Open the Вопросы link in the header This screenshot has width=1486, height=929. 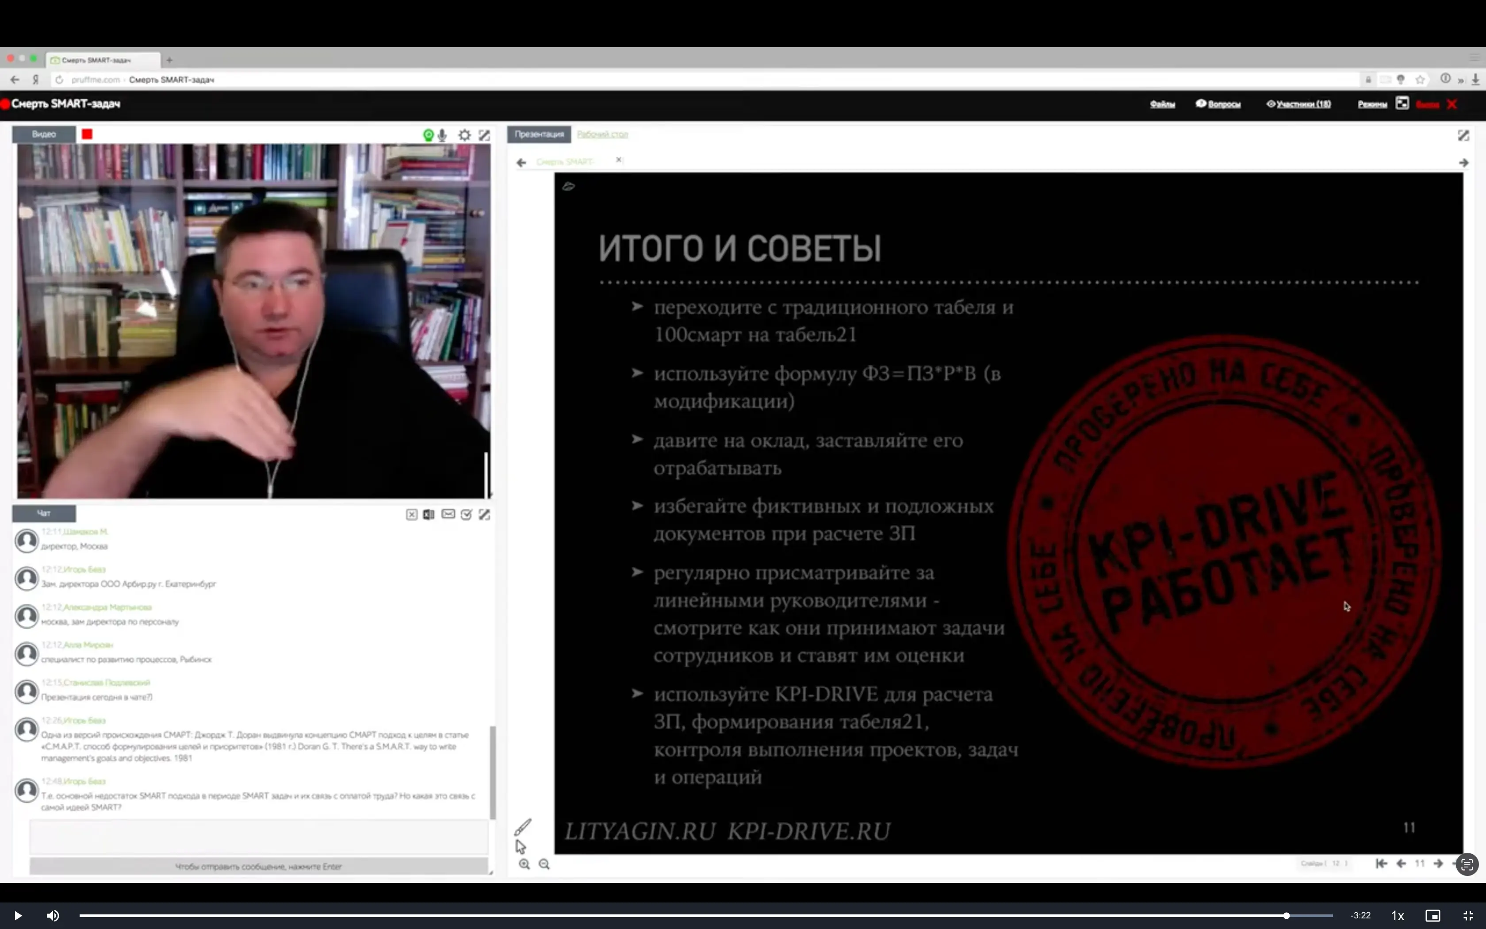click(1218, 104)
